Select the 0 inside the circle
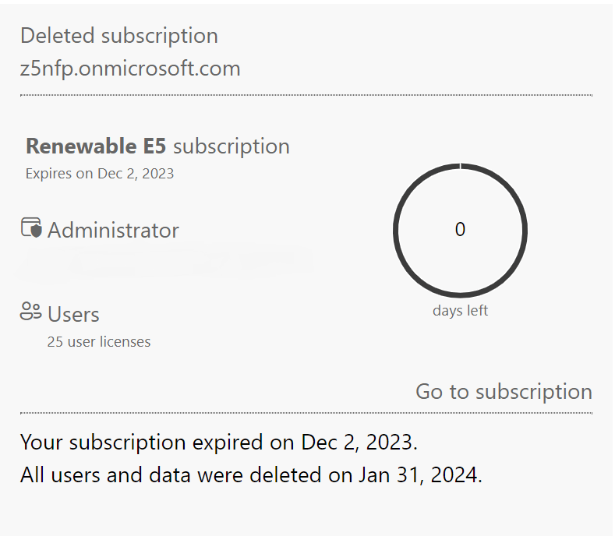This screenshot has height=536, width=615. (x=460, y=230)
